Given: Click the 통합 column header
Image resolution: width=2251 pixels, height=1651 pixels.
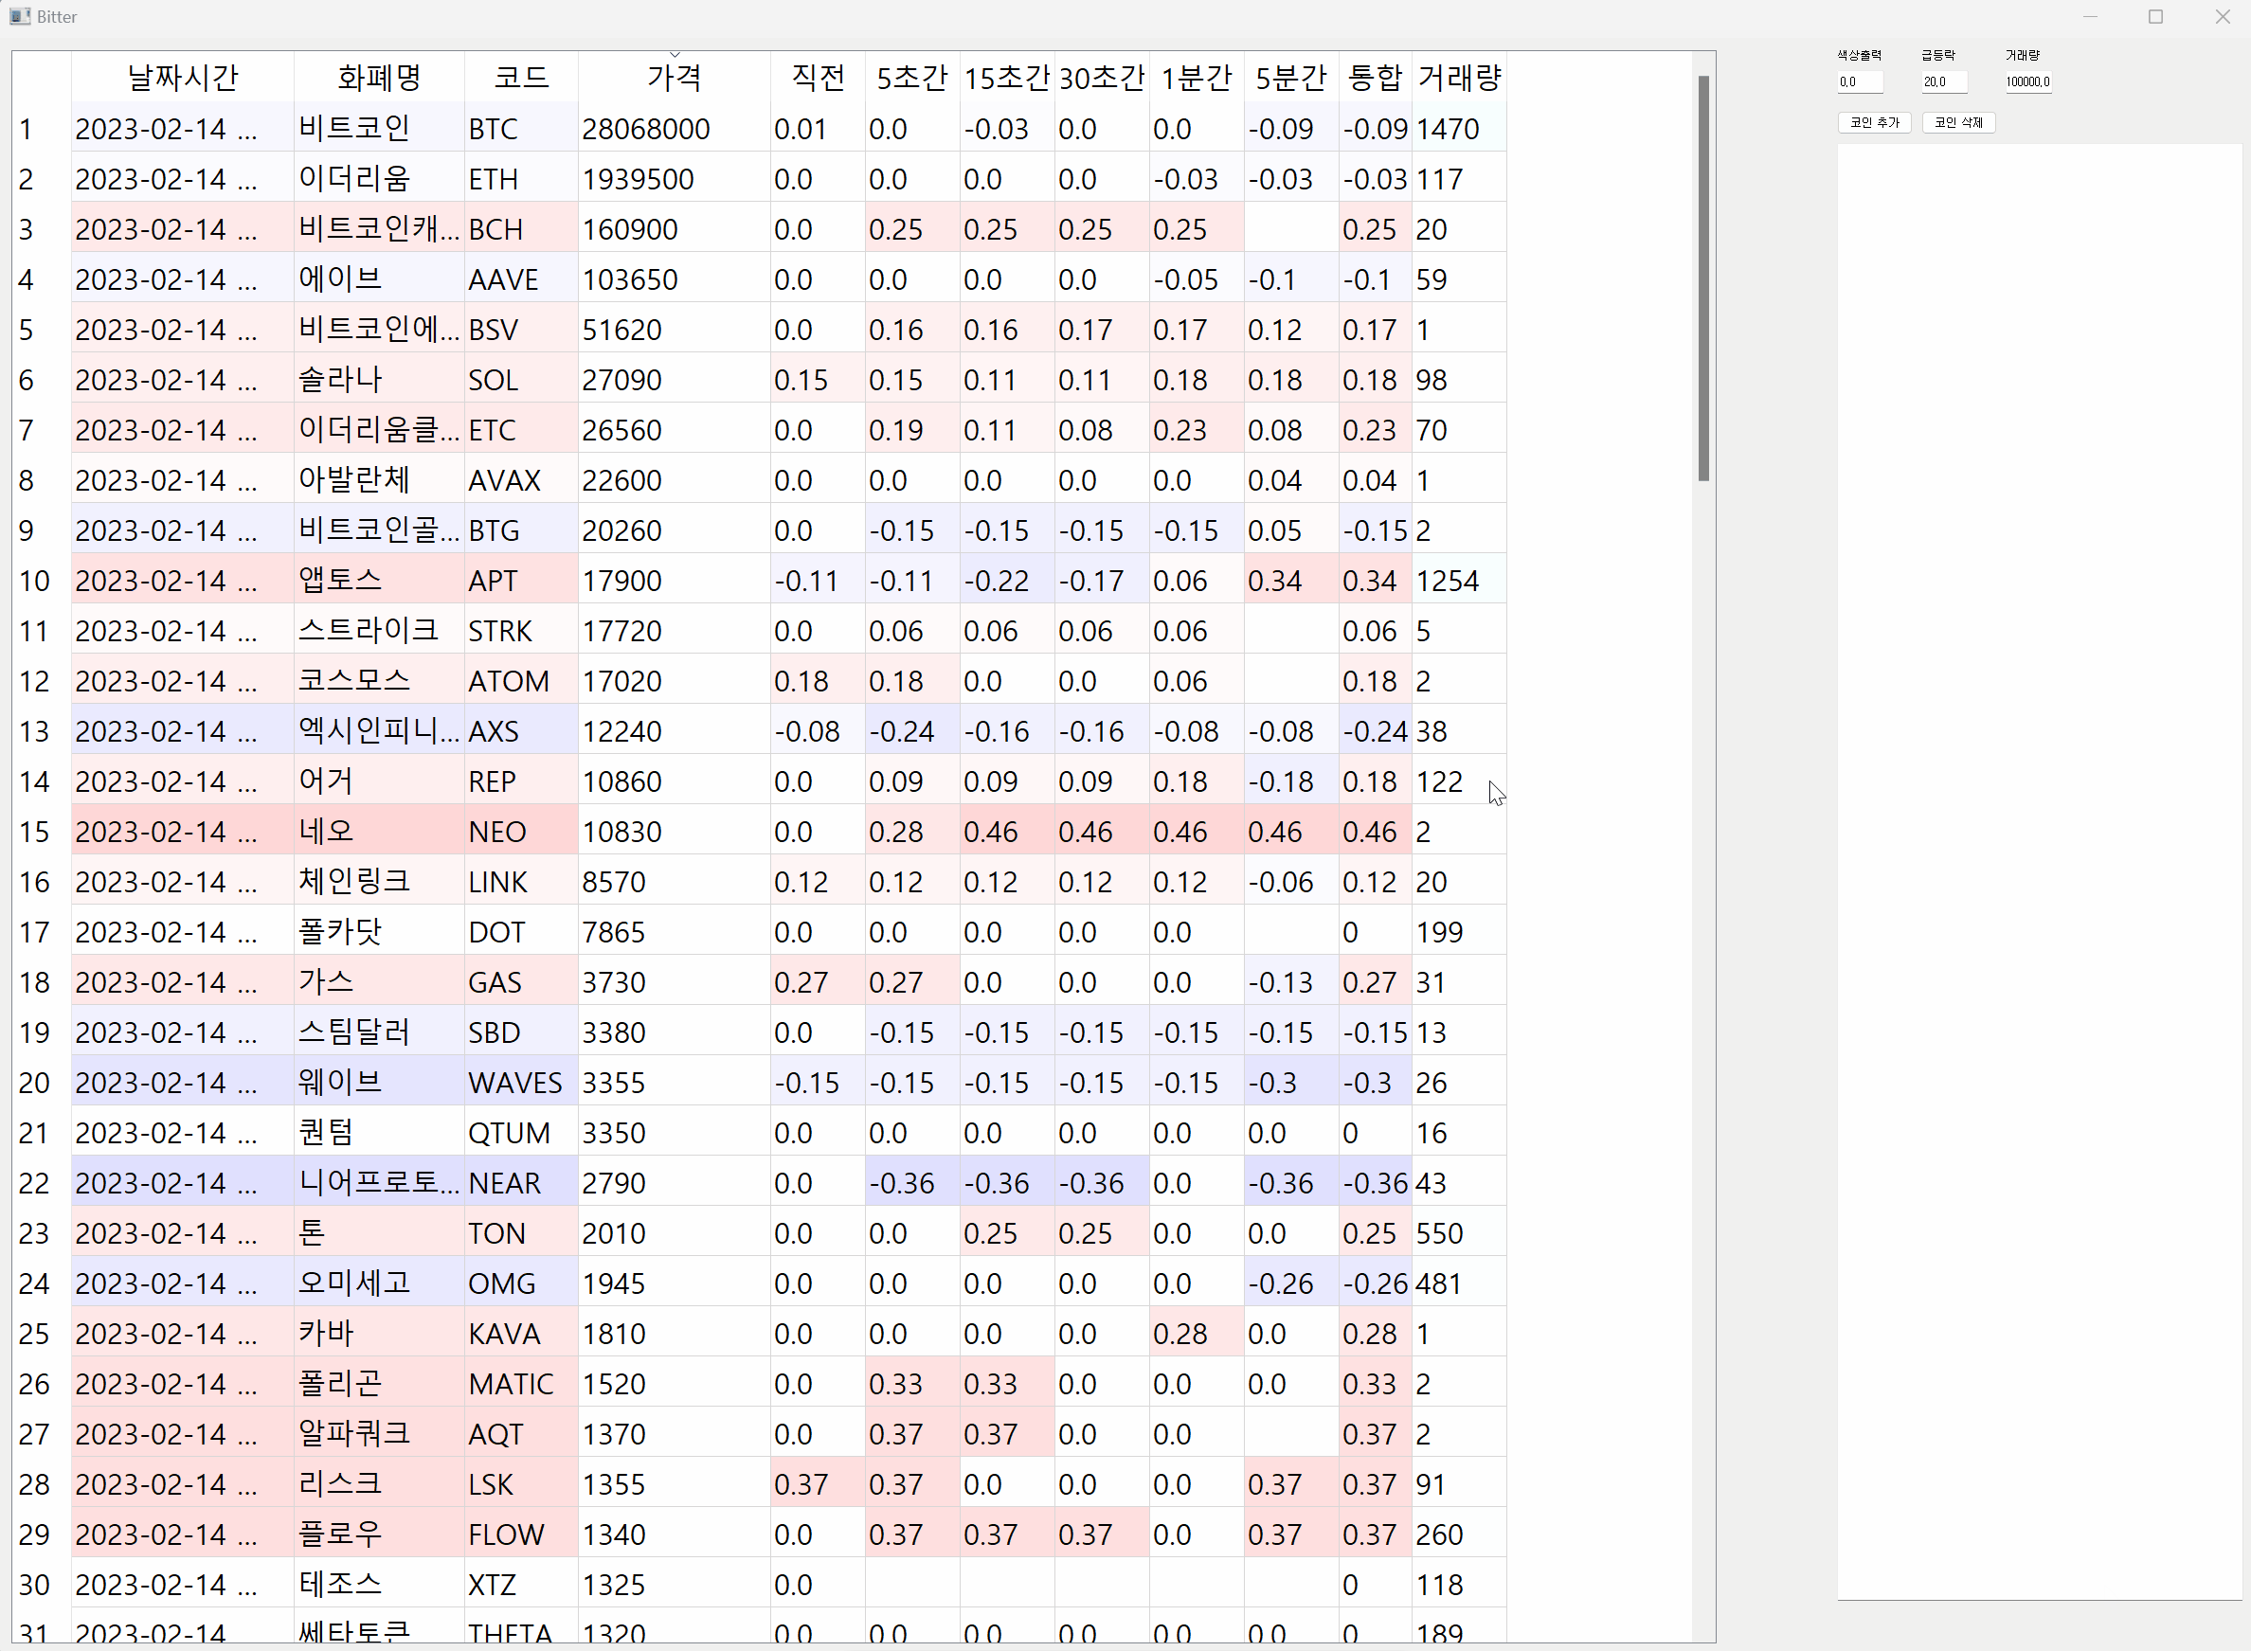Looking at the screenshot, I should (1375, 77).
